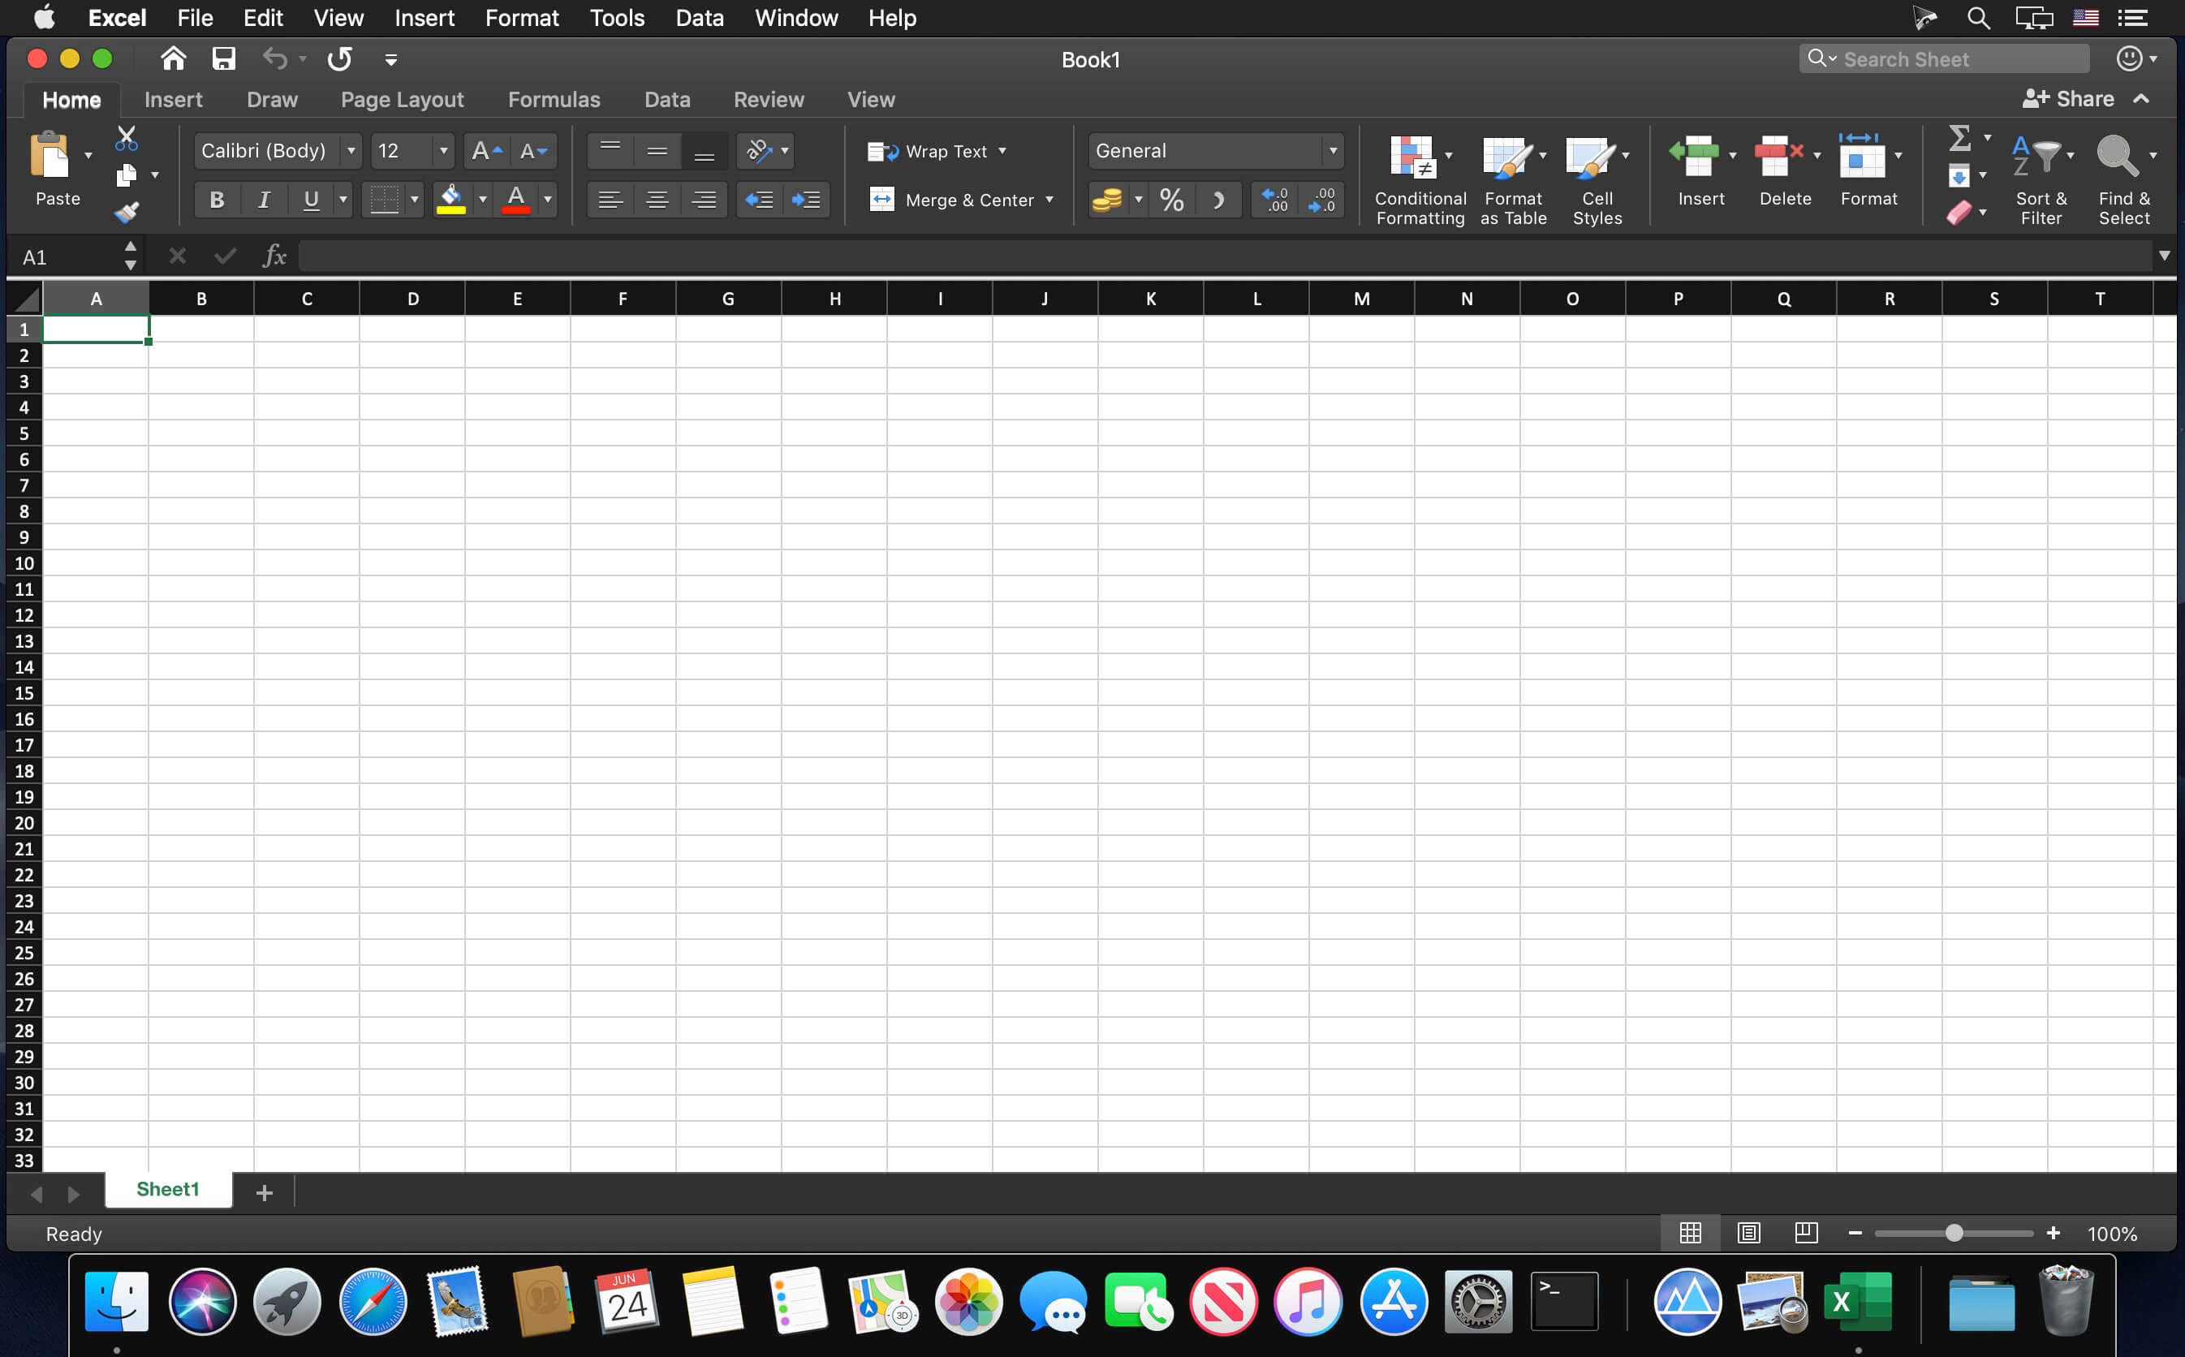Click the Sheet1 tab
The height and width of the screenshot is (1357, 2185).
167,1191
